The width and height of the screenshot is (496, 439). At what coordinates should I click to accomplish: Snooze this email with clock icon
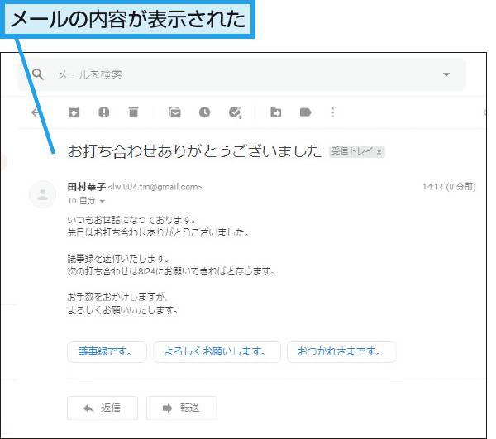pos(204,112)
